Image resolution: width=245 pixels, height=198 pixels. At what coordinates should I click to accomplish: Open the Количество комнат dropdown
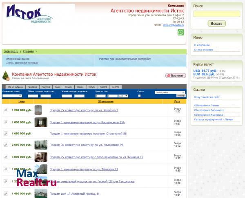pyautogui.click(x=12, y=96)
